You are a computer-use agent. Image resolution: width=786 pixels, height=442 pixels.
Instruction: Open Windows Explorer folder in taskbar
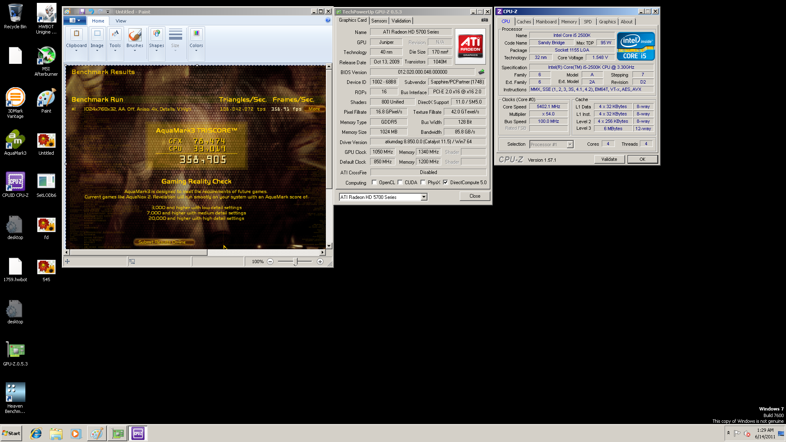tap(56, 433)
